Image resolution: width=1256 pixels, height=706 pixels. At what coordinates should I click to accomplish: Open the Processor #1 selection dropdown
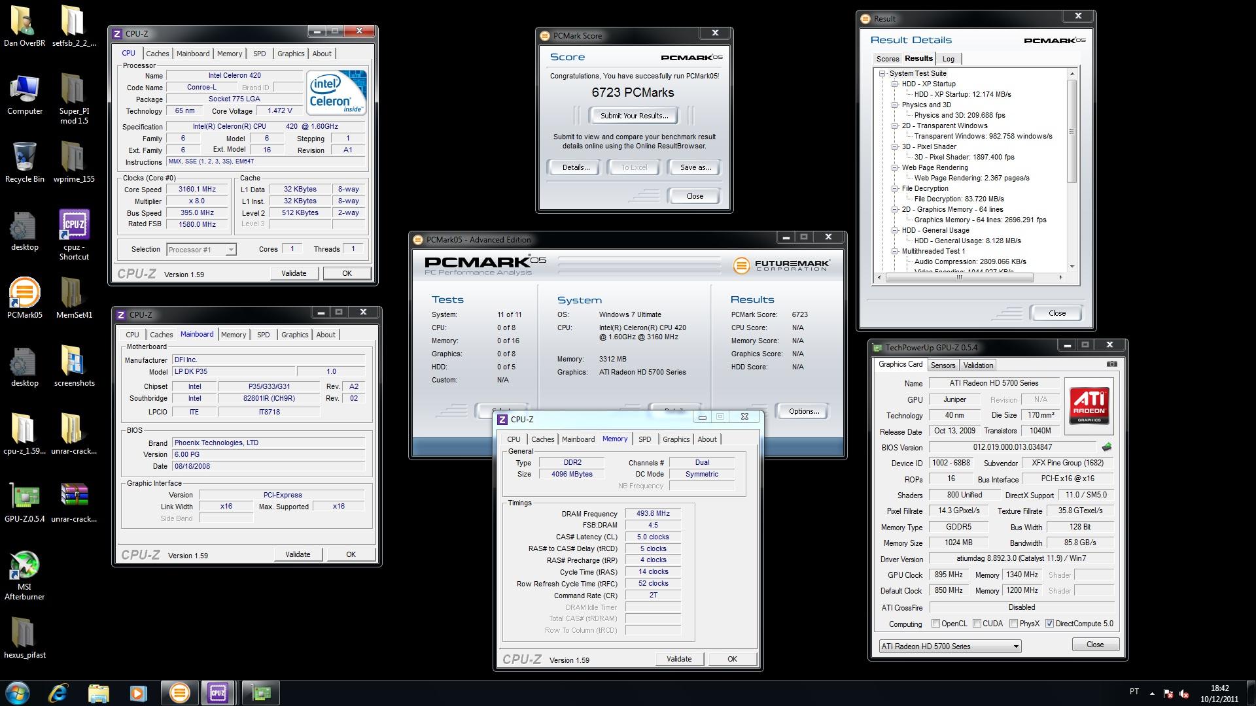[x=201, y=250]
